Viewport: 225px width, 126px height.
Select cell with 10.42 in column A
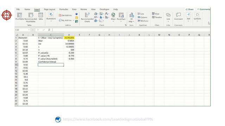click(x=23, y=71)
